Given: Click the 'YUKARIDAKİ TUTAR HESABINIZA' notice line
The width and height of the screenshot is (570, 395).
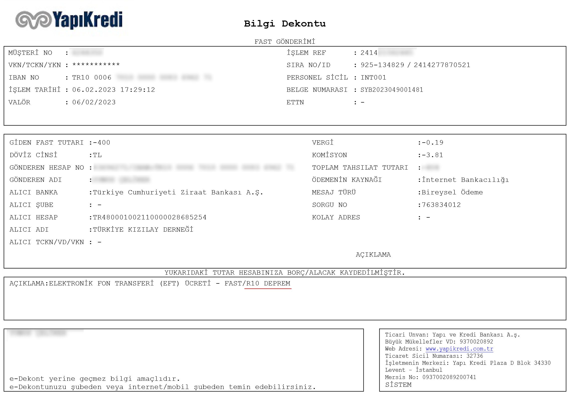Looking at the screenshot, I should [285, 273].
